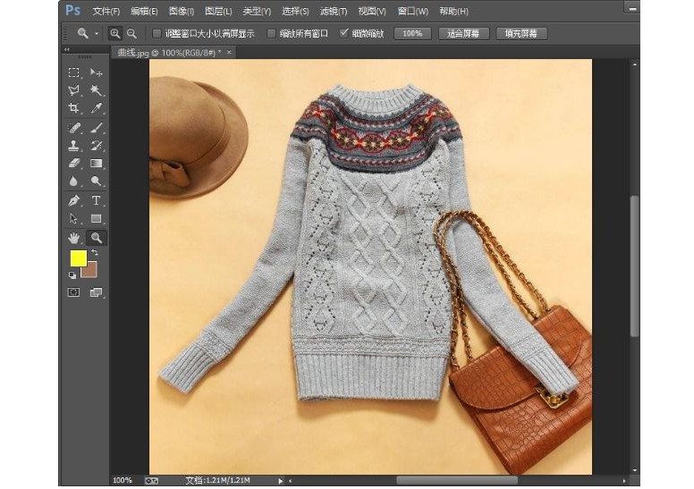Uncheck the 细微缩放 checkbox
The width and height of the screenshot is (694, 489).
[344, 33]
